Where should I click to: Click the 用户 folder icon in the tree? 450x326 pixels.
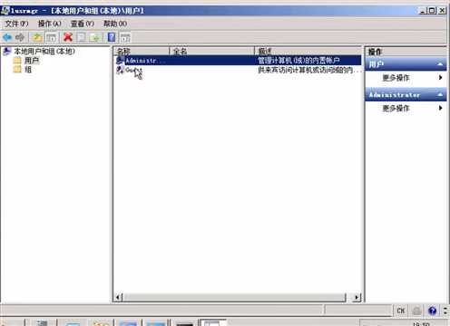tap(17, 60)
